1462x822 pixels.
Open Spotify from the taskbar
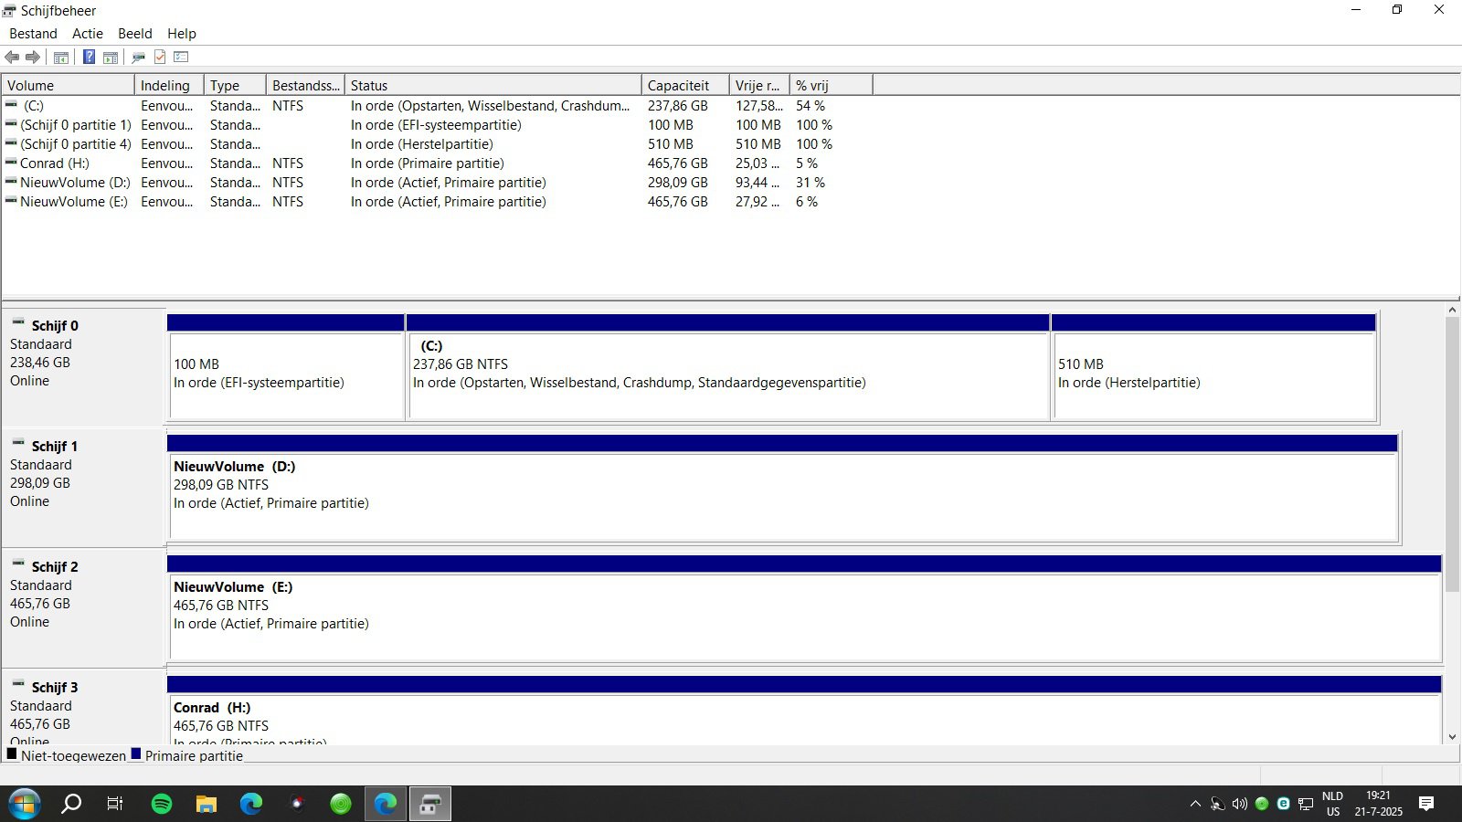[162, 804]
